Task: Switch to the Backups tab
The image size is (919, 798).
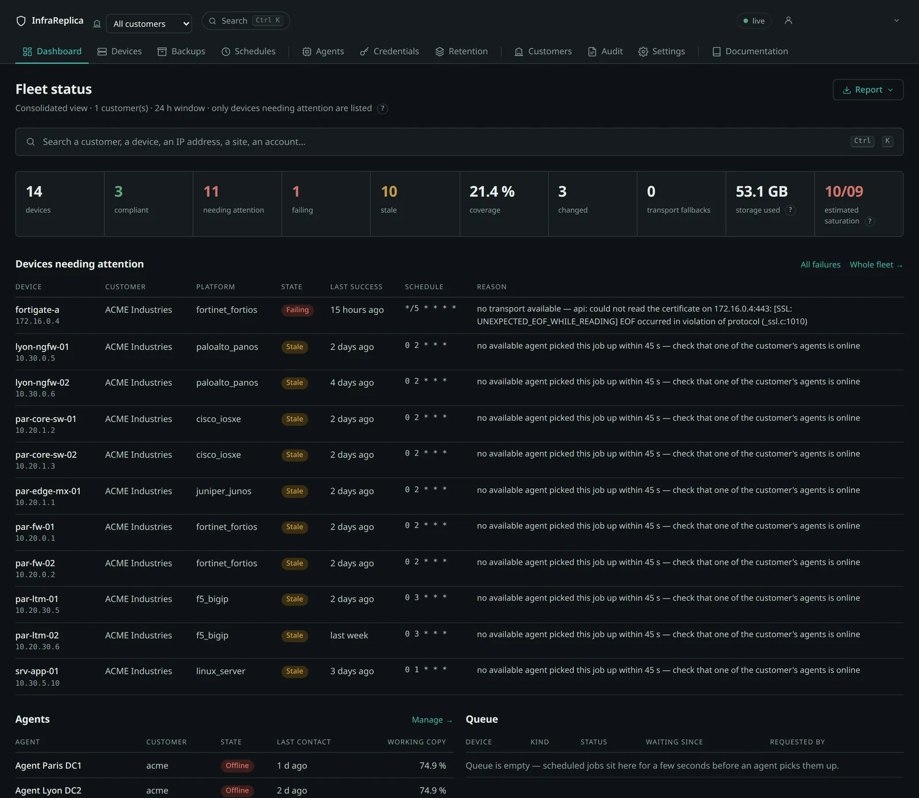Action: pyautogui.click(x=182, y=51)
